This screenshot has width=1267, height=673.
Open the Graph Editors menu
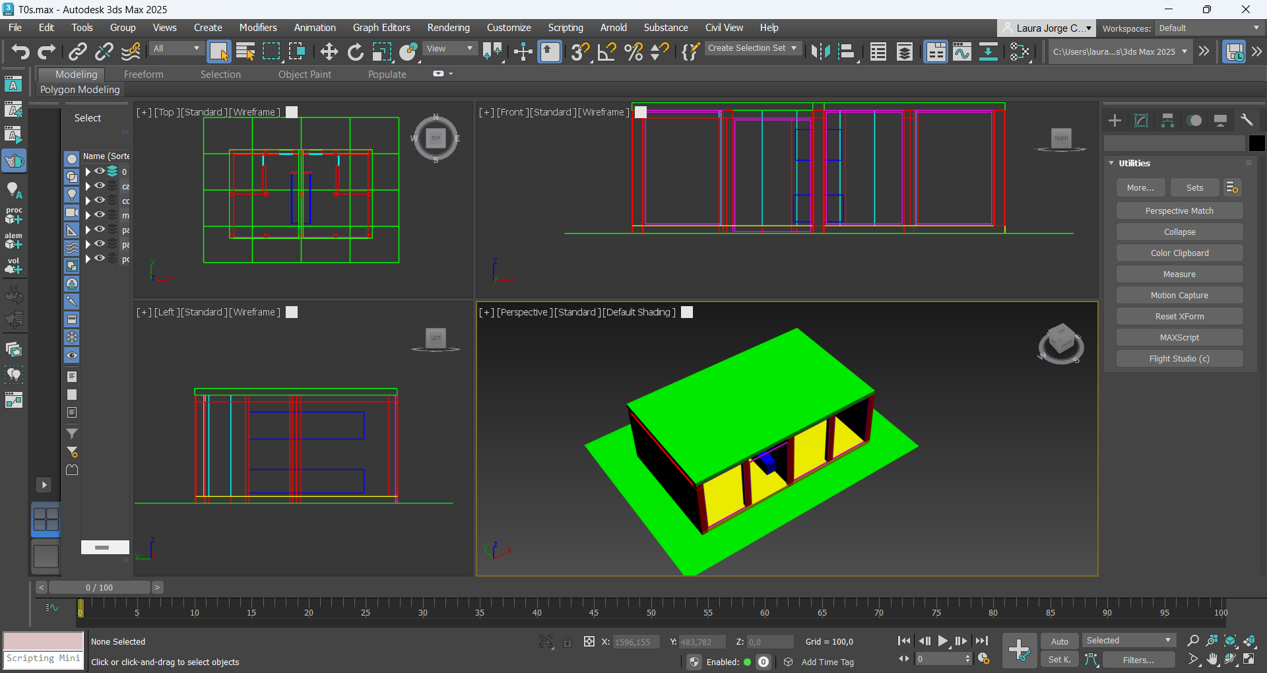point(381,28)
